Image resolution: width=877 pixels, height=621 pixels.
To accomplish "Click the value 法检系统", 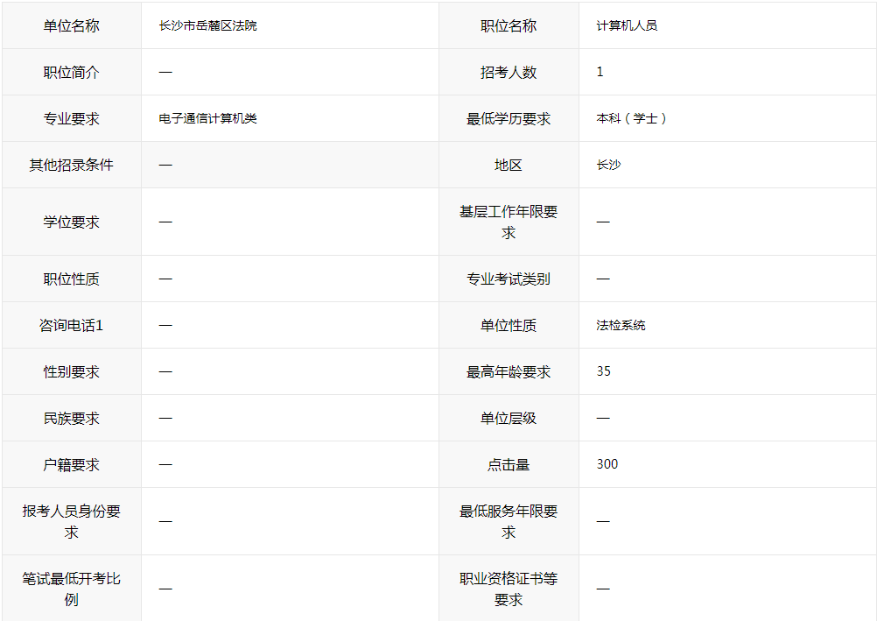I will tap(621, 325).
